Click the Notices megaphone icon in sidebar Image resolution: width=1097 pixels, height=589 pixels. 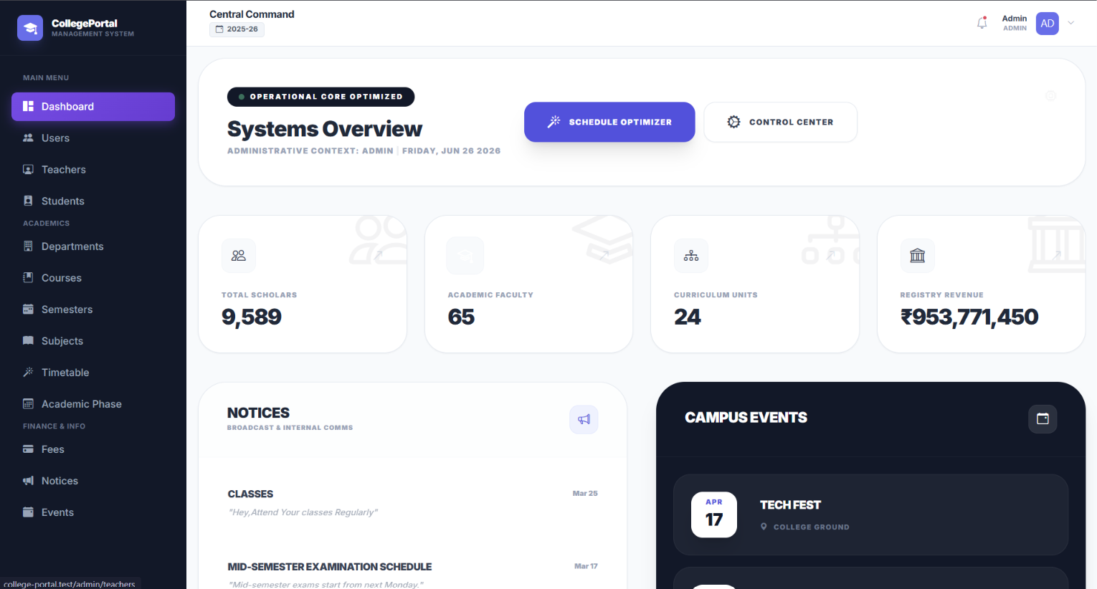click(28, 481)
